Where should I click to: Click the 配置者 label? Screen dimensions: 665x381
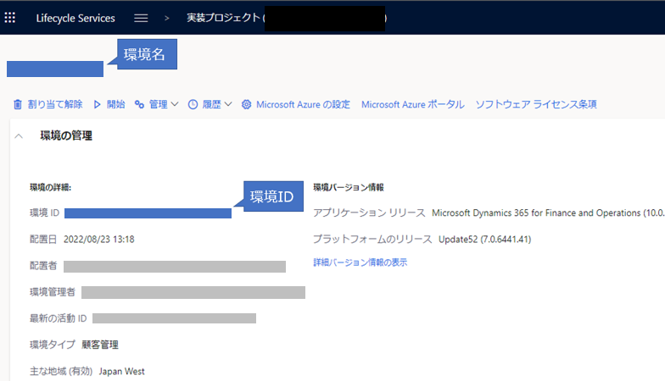tap(43, 266)
